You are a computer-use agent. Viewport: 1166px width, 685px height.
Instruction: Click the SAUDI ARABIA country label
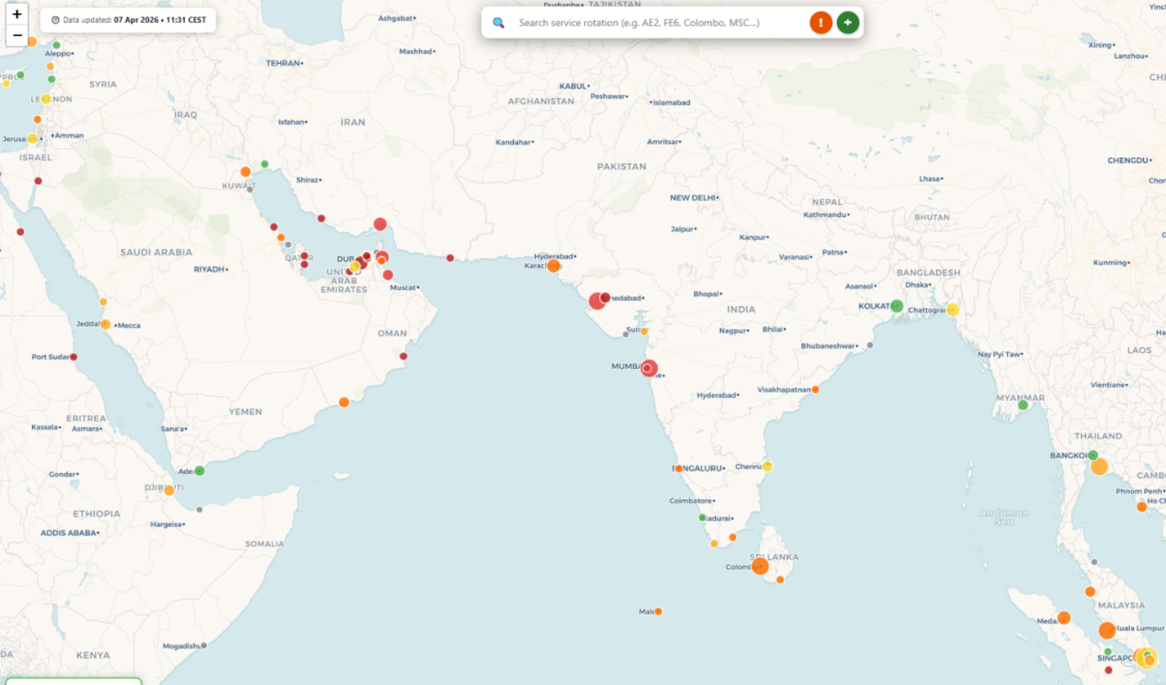click(156, 252)
